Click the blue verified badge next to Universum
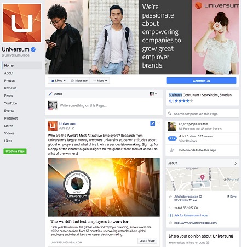241x247 pixels. [x=33, y=49]
